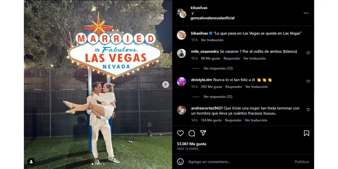Open emoji picker in comment box
338x169 pixels.
tap(180, 162)
